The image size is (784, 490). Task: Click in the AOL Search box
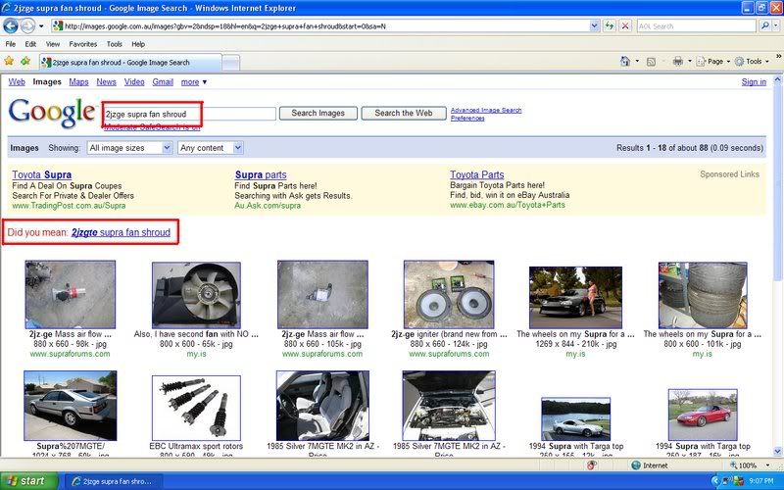696,26
